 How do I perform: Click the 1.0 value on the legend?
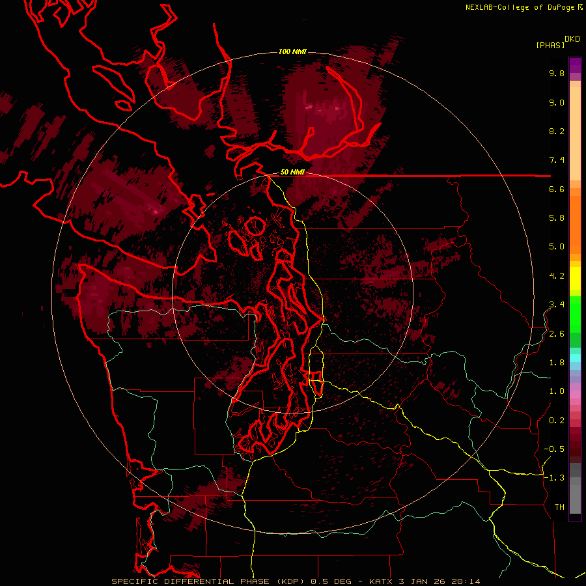557,391
